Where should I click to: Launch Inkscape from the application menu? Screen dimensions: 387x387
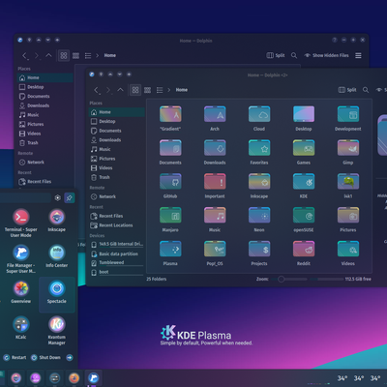coord(57,221)
